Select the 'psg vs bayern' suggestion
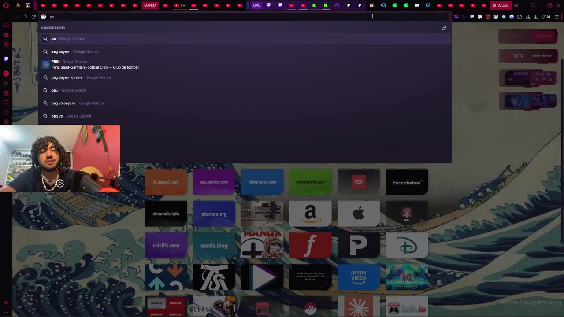The image size is (564, 317). [x=245, y=103]
